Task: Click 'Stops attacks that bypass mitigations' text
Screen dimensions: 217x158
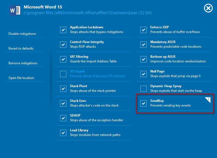Action: (96, 32)
